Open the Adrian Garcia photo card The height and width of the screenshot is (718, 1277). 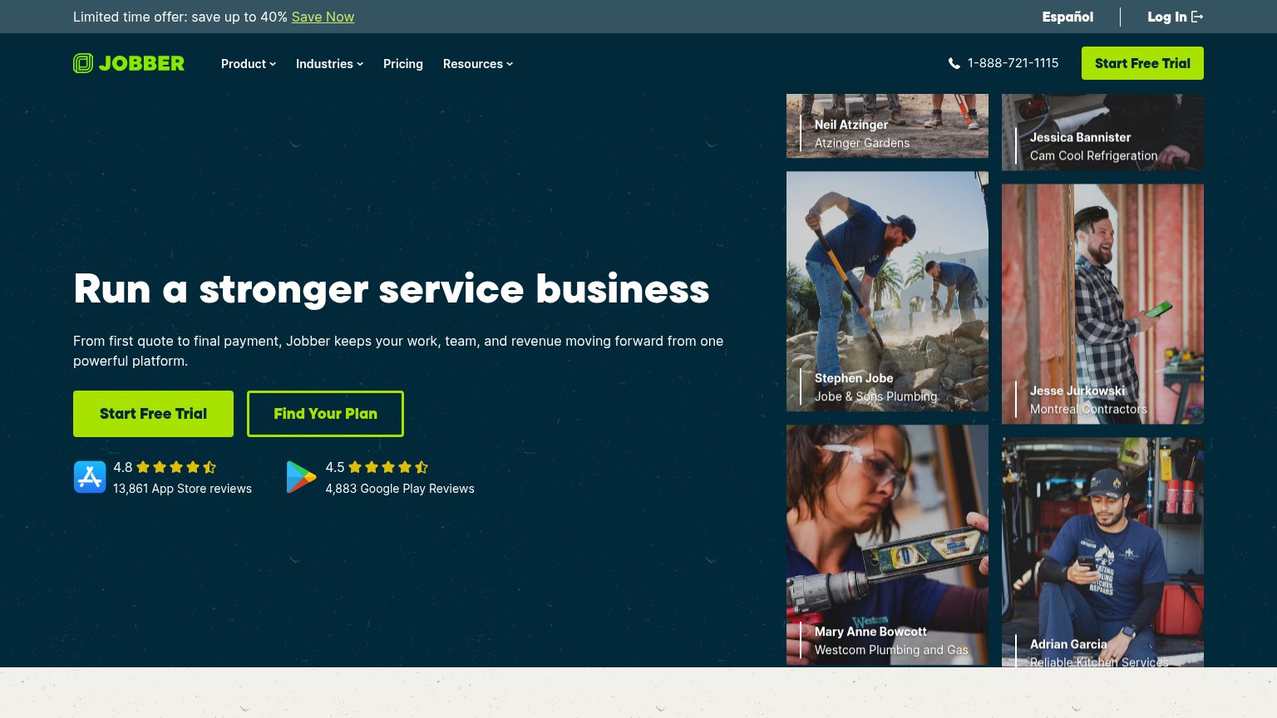pos(1102,553)
